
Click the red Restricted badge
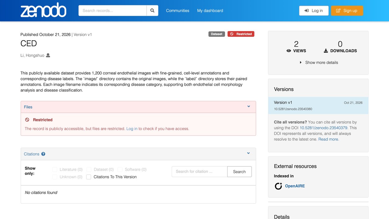pos(241,34)
